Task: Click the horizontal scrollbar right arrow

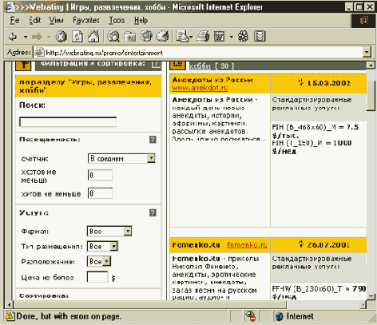Action: pyautogui.click(x=363, y=304)
